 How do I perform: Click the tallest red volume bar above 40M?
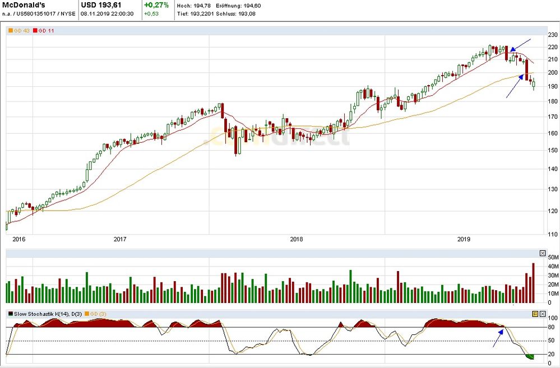pyautogui.click(x=533, y=283)
